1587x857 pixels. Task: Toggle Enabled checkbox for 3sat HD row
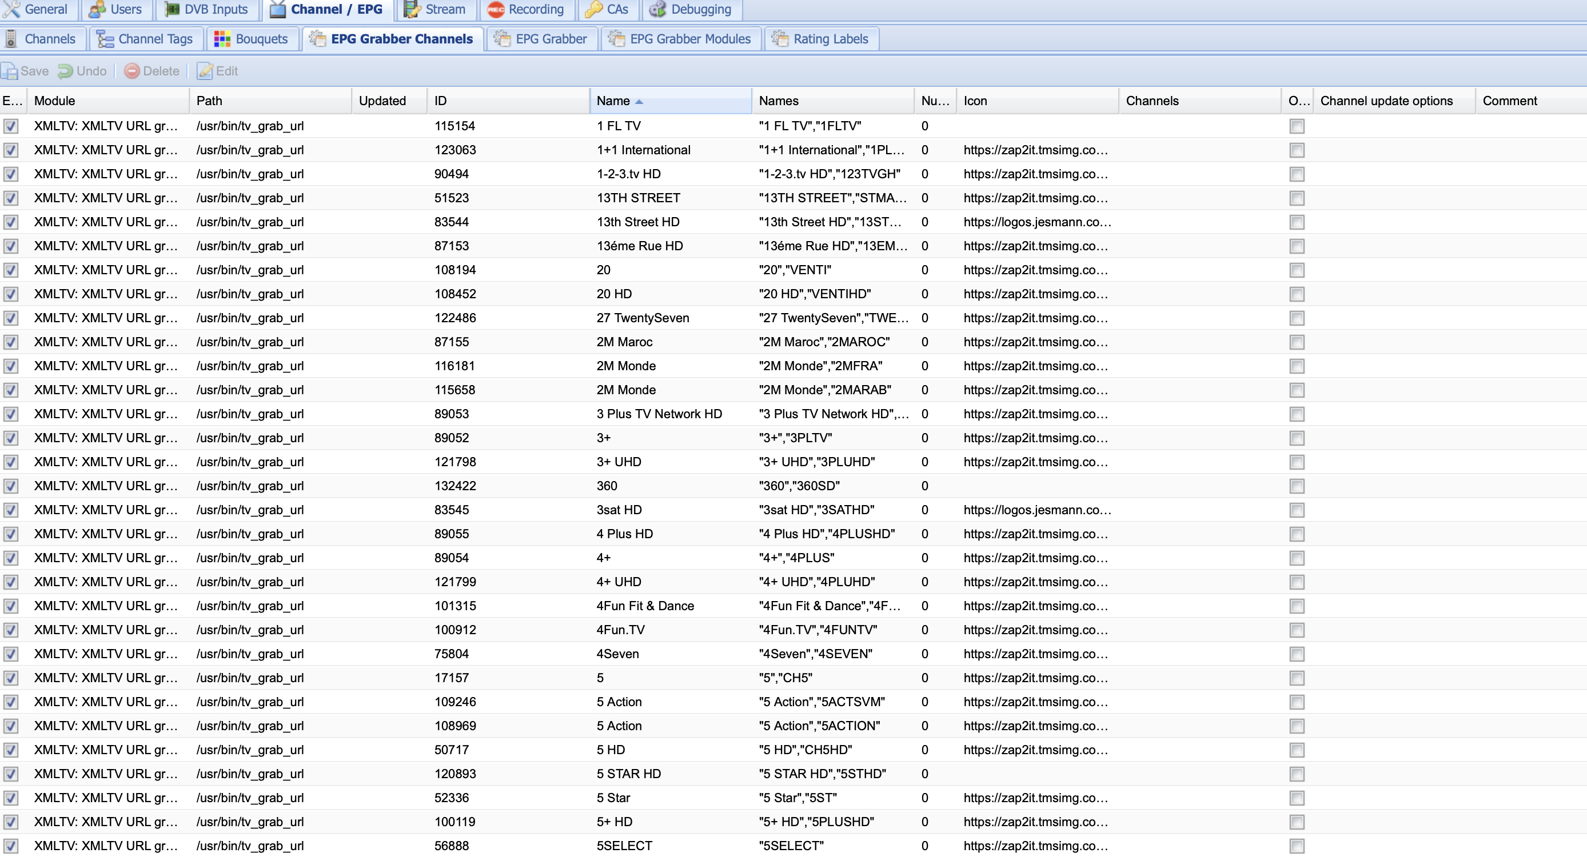[x=11, y=510]
